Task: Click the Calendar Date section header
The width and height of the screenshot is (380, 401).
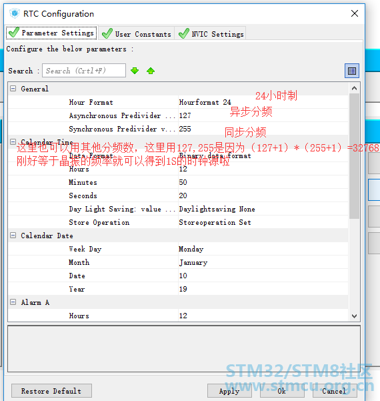Action: click(47, 236)
